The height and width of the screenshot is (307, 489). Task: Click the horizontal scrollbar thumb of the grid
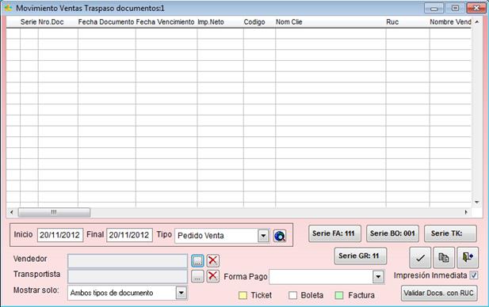click(x=54, y=212)
